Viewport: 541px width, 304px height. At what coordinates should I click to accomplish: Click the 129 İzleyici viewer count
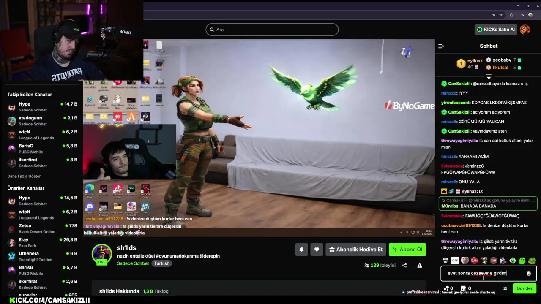380,266
